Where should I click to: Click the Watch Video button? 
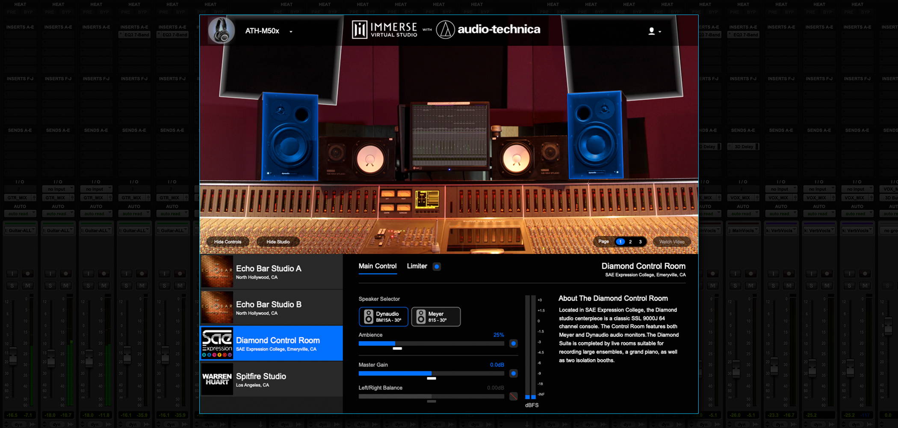[x=671, y=242]
